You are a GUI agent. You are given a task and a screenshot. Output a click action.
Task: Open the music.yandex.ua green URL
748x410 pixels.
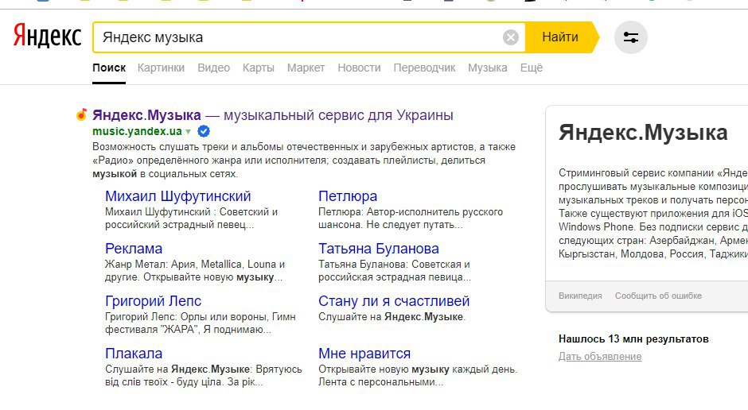pyautogui.click(x=137, y=131)
